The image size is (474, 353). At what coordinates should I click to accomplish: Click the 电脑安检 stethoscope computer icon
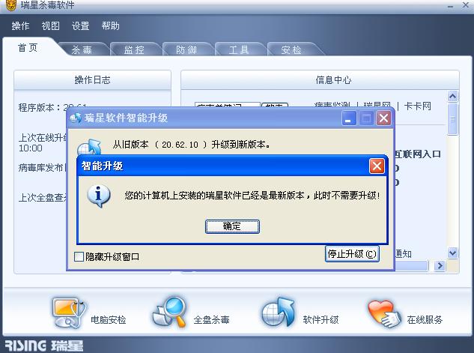click(x=69, y=313)
